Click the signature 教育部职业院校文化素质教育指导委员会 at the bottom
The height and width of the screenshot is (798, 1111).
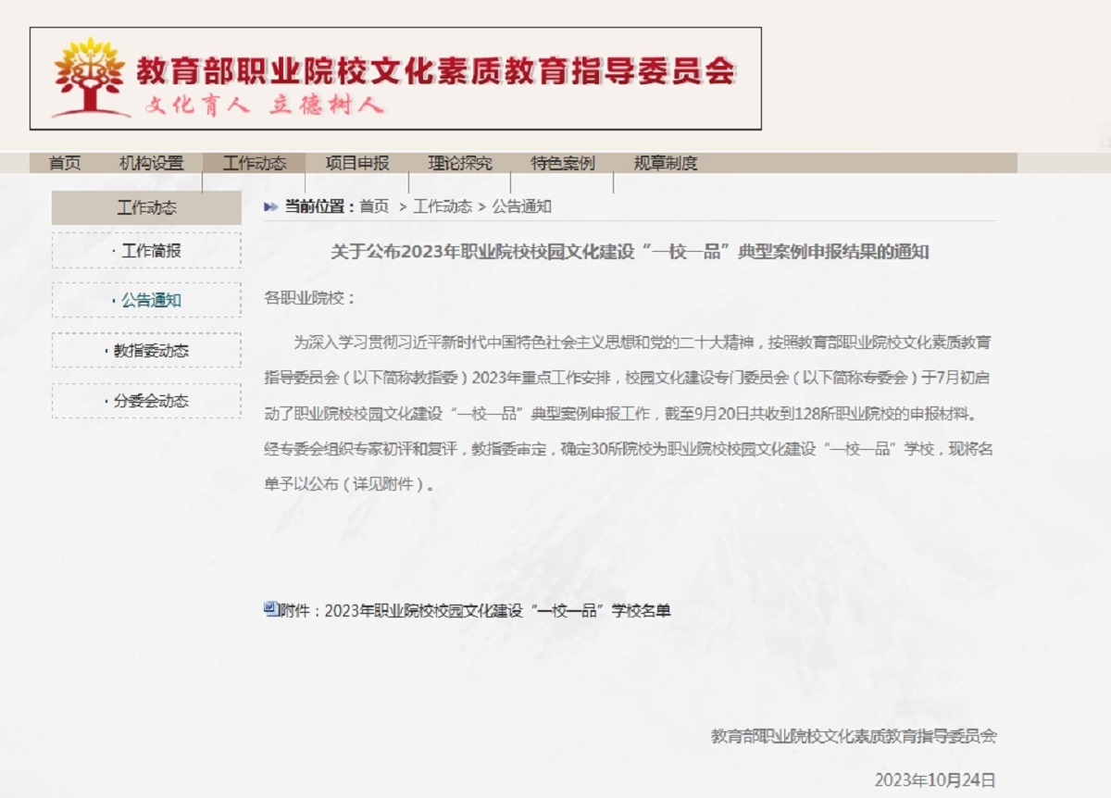tap(854, 736)
